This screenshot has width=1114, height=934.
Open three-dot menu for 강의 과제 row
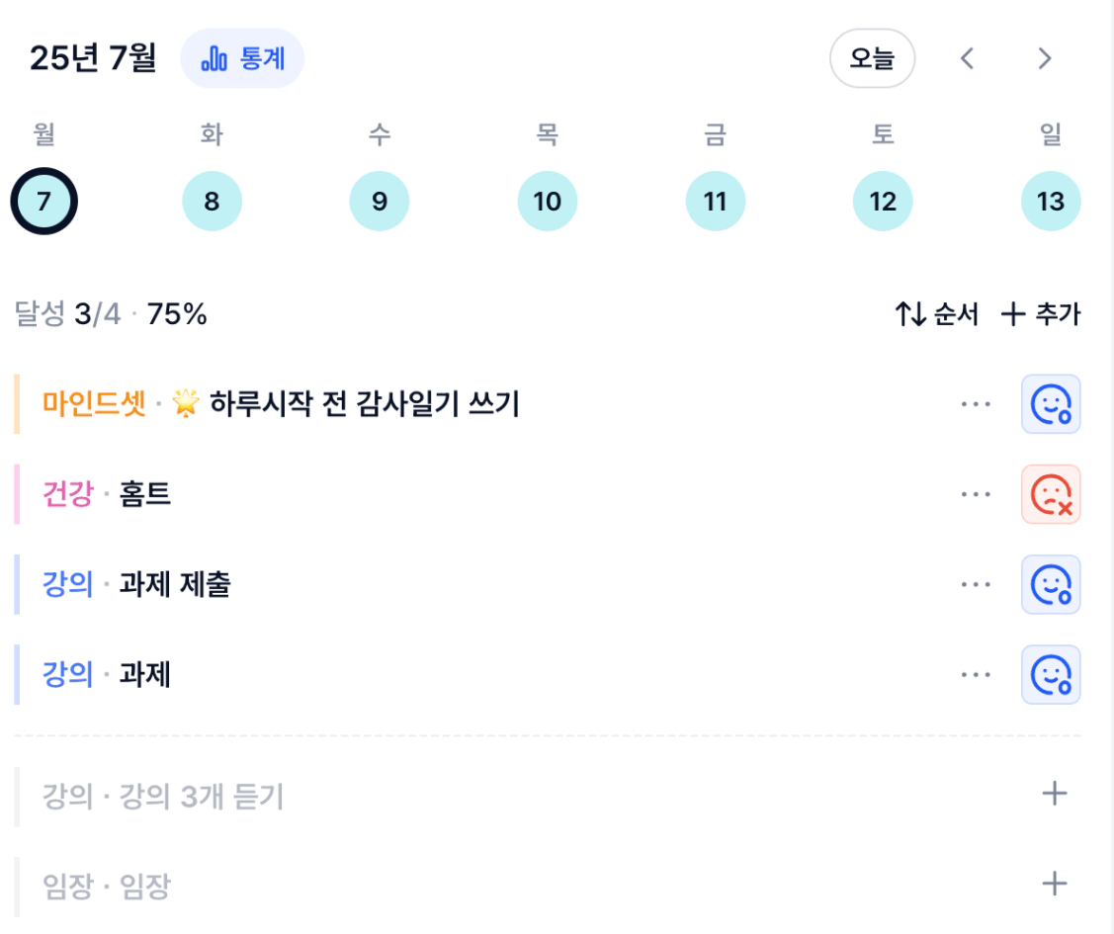click(976, 675)
